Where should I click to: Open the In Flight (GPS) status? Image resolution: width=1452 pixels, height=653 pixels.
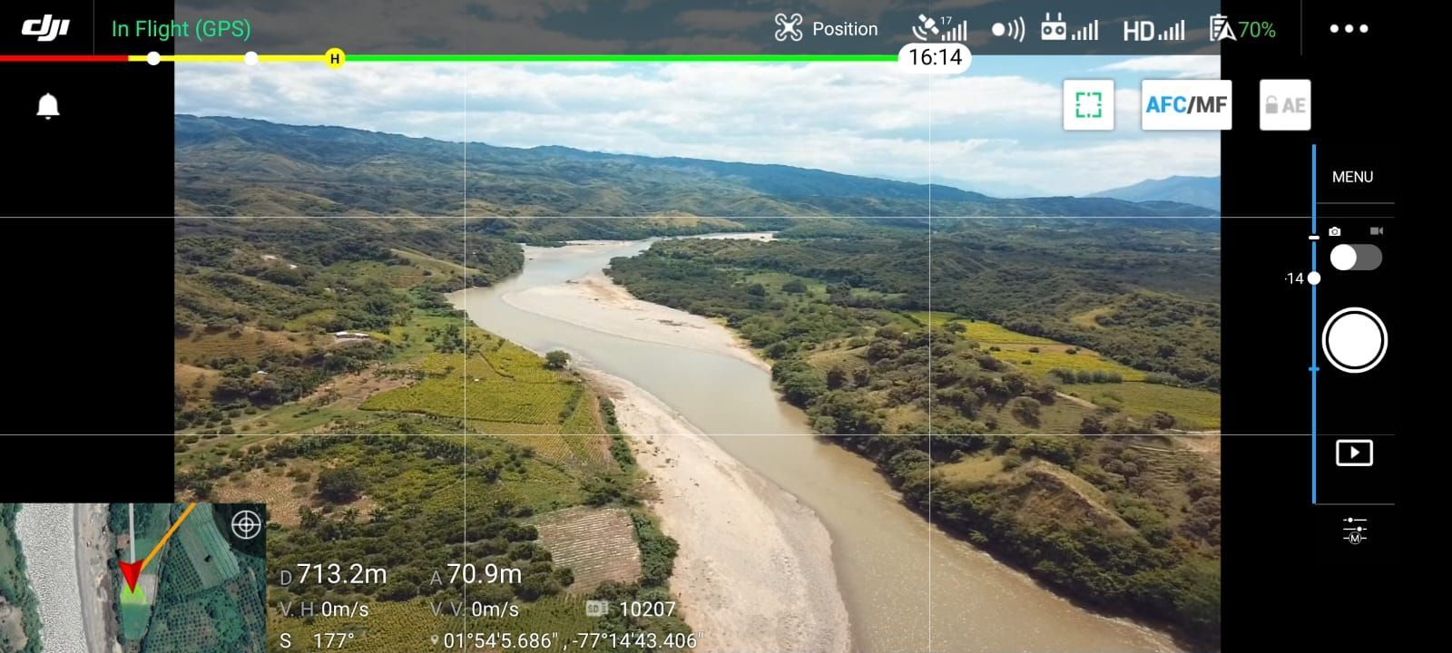(x=181, y=29)
